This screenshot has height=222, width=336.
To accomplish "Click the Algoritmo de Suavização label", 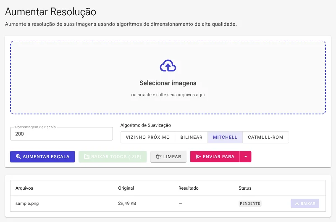I will click(x=145, y=125).
